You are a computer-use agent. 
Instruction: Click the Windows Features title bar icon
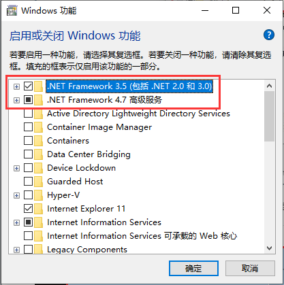pyautogui.click(x=12, y=11)
